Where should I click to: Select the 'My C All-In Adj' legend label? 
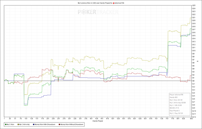pyautogui.click(x=24, y=124)
